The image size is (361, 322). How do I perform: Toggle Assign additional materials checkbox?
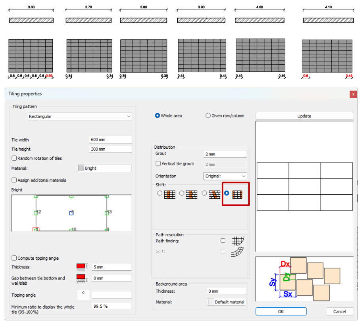[x=14, y=180]
